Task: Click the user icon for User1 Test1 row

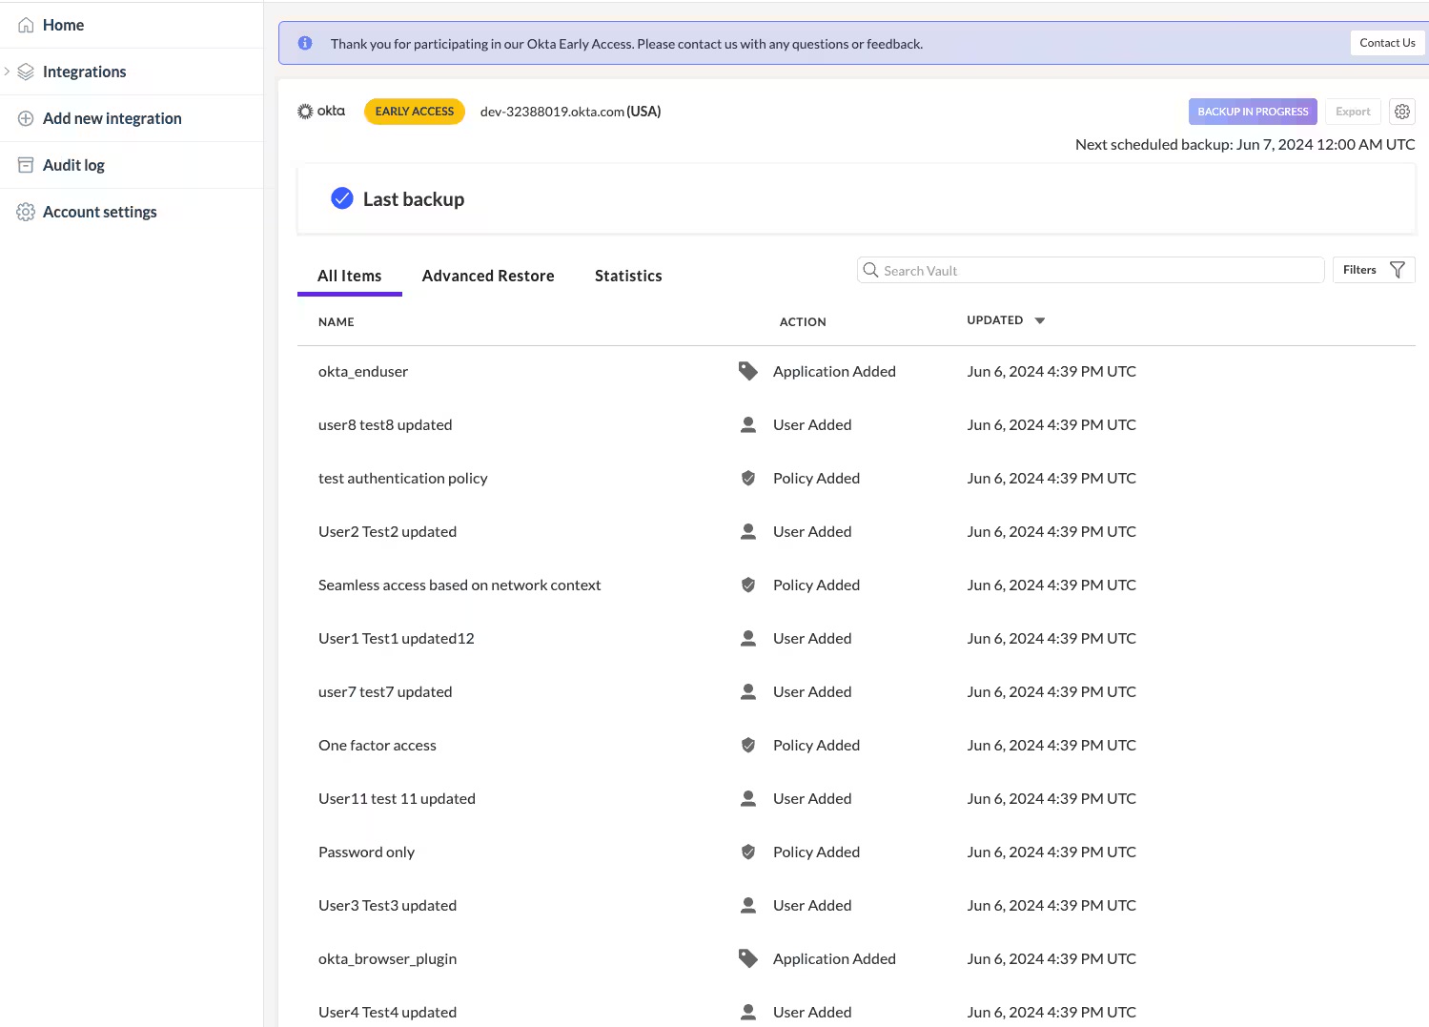Action: point(748,638)
